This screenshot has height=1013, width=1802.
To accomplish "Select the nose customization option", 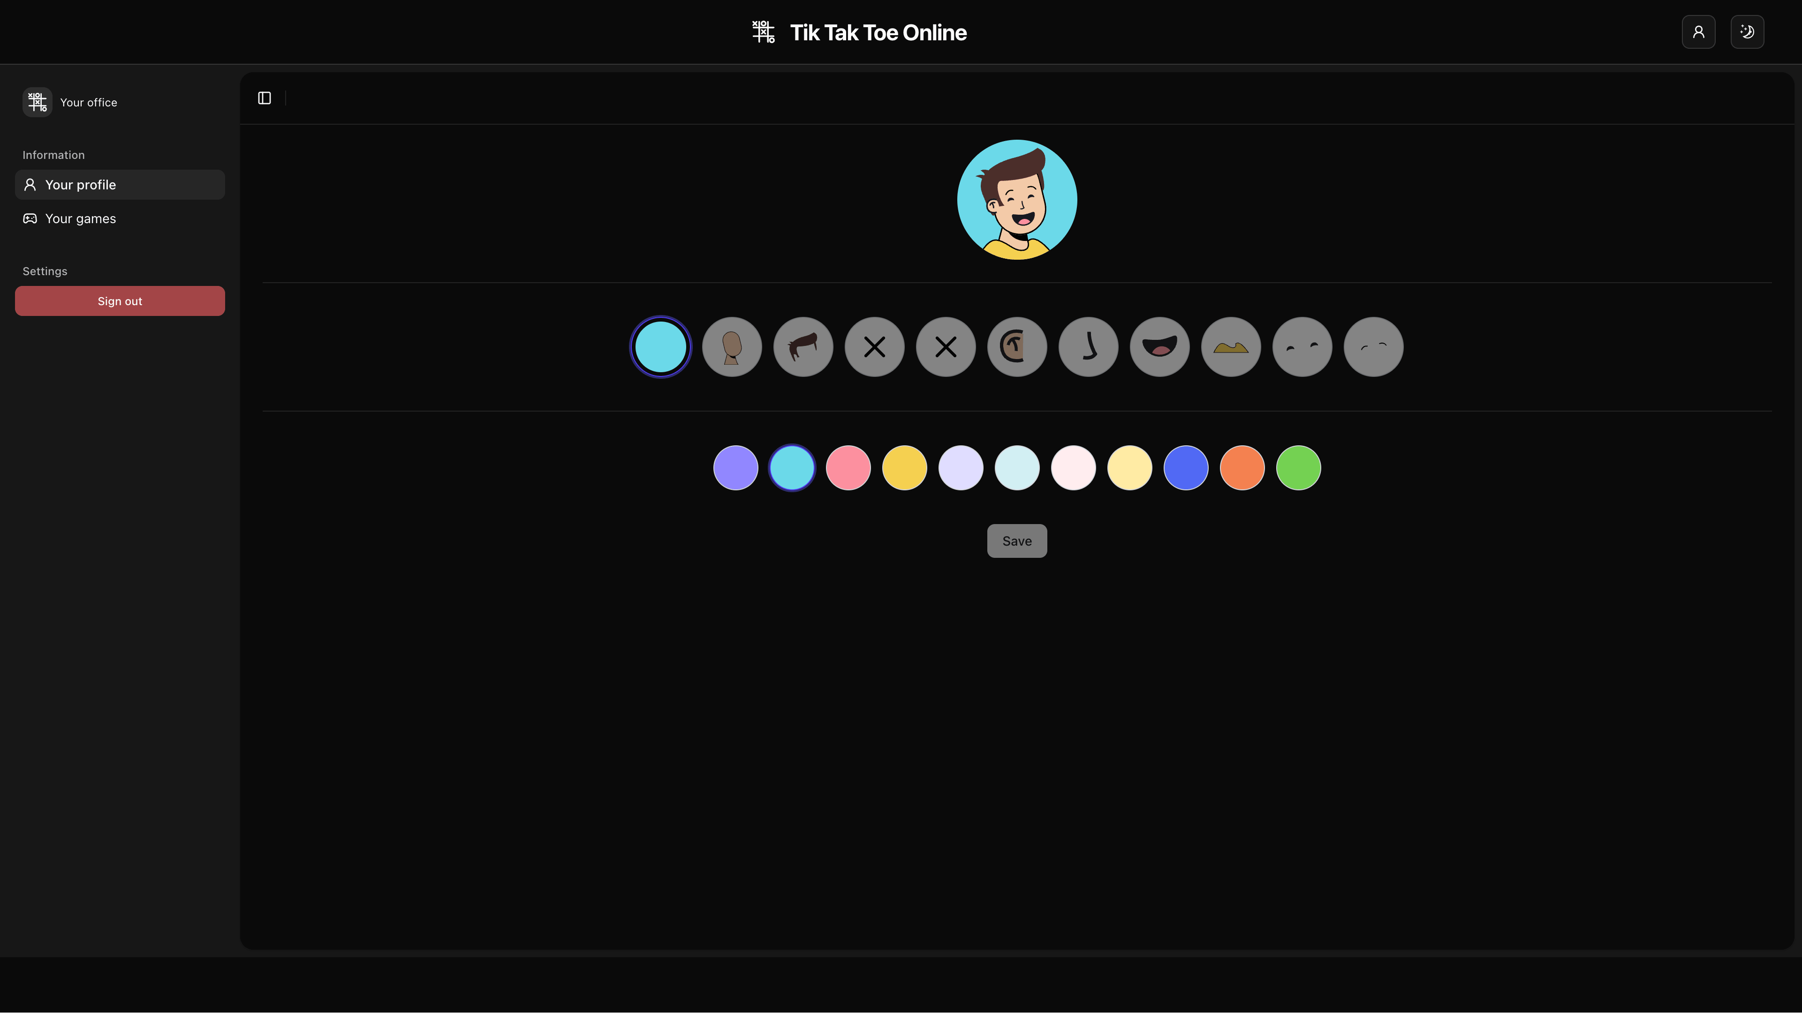I will coord(1088,346).
